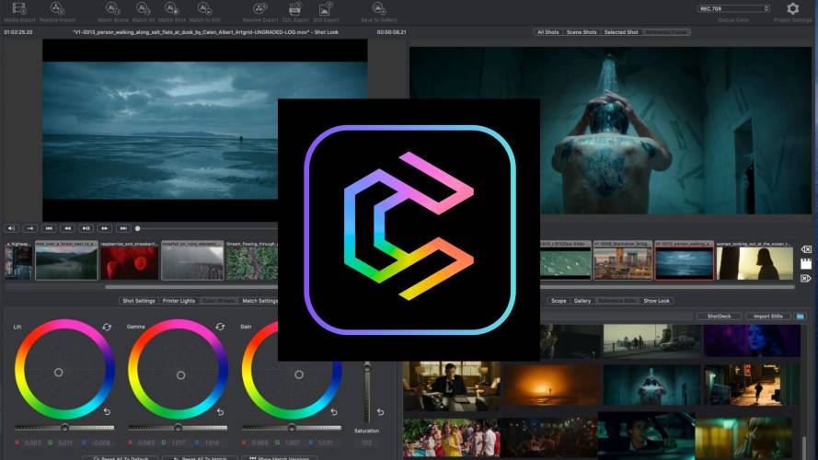Reset the Lift color wheel
The image size is (818, 460).
click(x=107, y=411)
